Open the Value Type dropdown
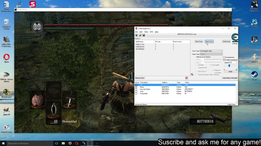 point(211,54)
